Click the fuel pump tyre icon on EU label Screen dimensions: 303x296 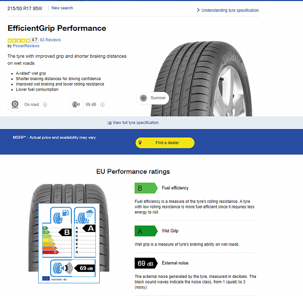[x=61, y=216]
